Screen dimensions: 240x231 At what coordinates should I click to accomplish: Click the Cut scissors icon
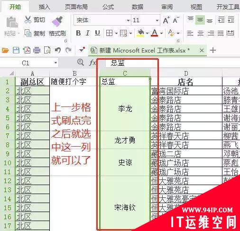[28, 20]
